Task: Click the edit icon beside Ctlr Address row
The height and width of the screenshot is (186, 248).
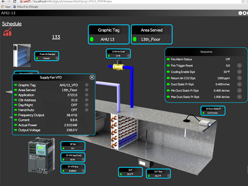Action: (x=86, y=100)
